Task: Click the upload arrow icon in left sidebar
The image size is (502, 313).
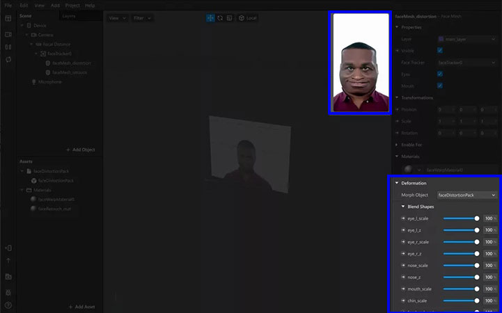Action: tap(8, 261)
